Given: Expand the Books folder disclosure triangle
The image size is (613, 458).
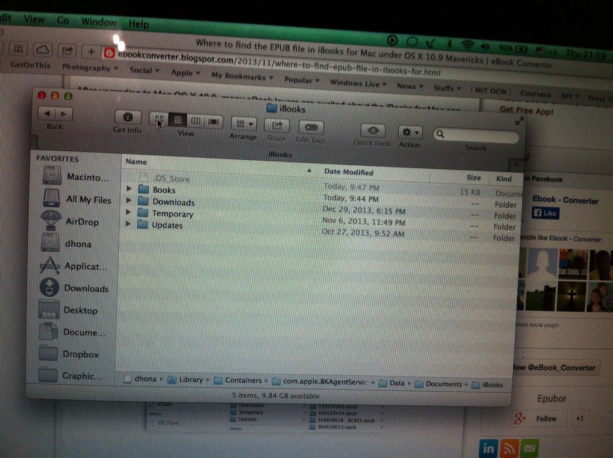Looking at the screenshot, I should [x=128, y=190].
